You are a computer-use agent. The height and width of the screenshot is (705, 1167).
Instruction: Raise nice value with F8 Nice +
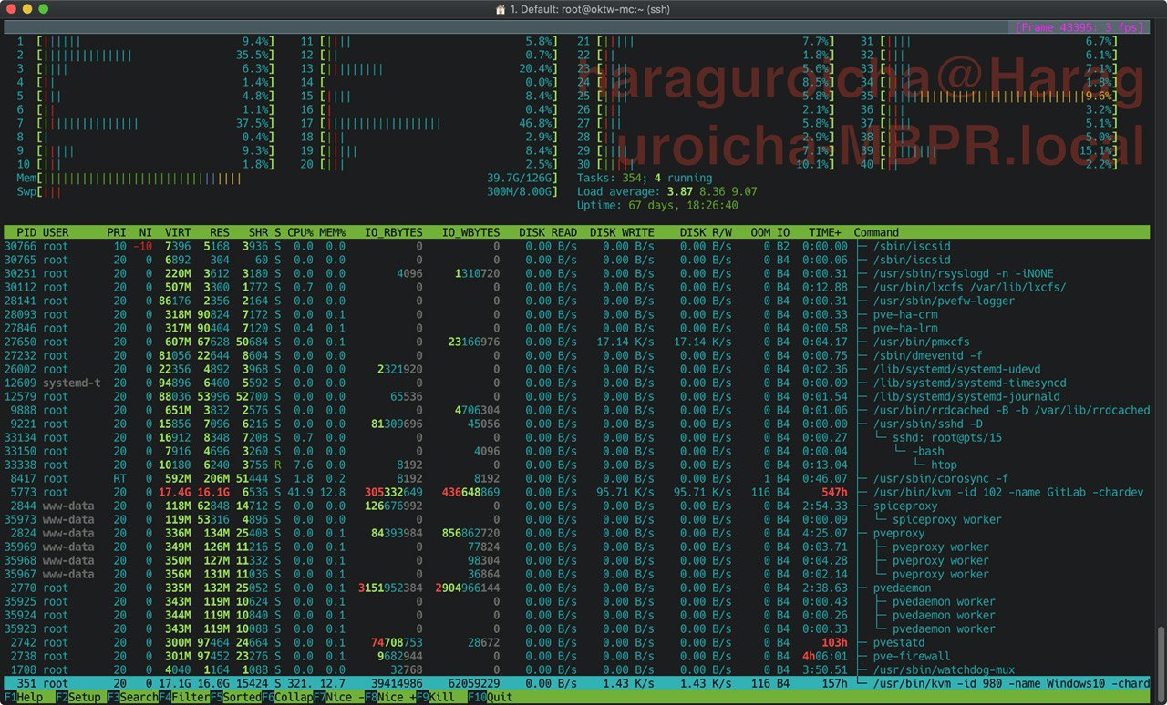point(389,697)
